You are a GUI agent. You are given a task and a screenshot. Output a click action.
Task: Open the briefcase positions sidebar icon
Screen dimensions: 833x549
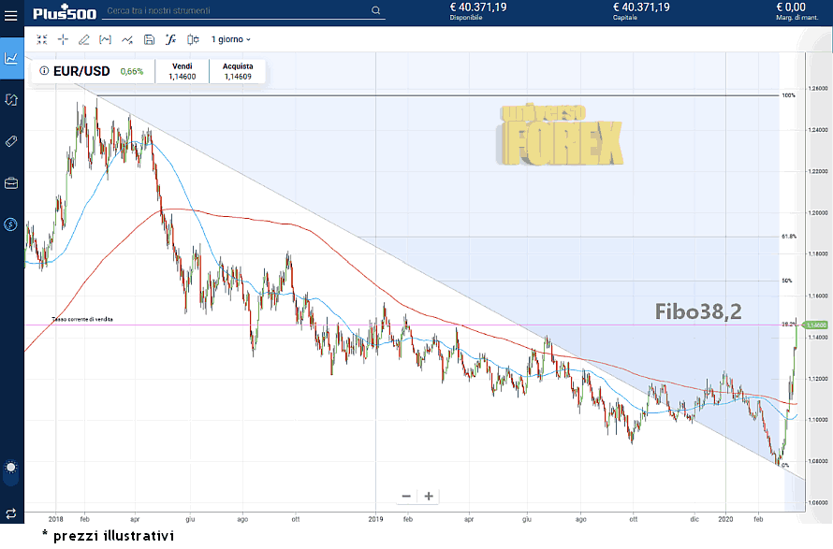click(x=11, y=182)
